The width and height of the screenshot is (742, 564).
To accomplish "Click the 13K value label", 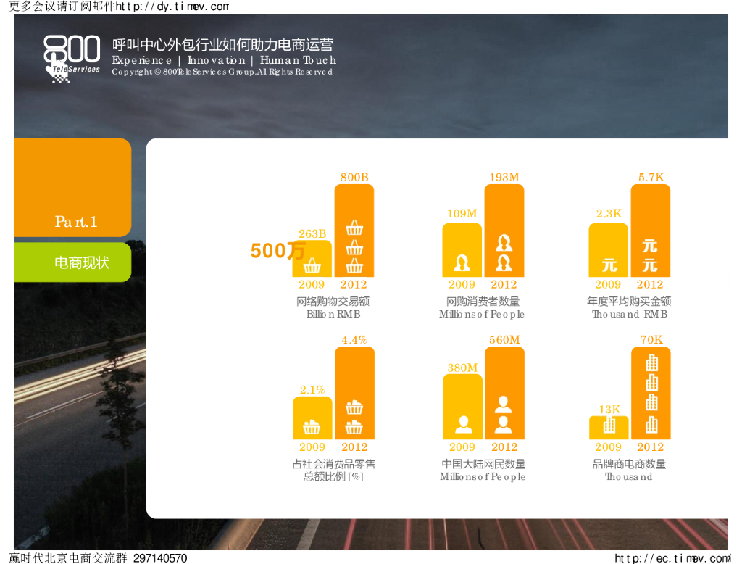I will 609,409.
